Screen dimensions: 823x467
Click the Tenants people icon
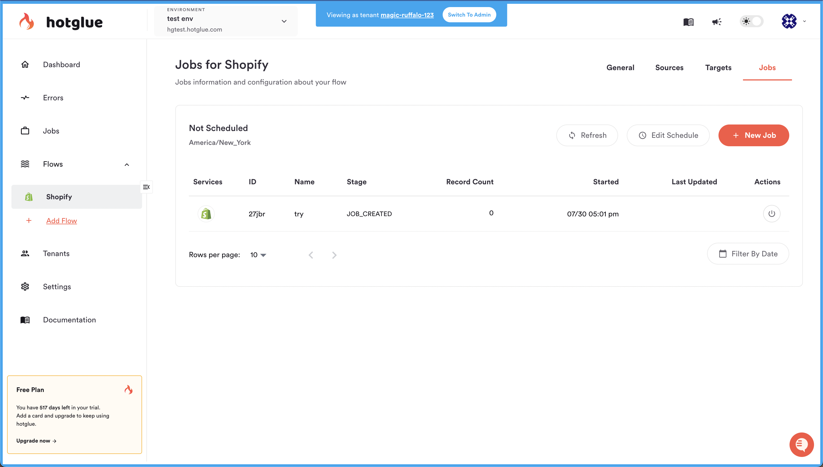click(x=25, y=253)
